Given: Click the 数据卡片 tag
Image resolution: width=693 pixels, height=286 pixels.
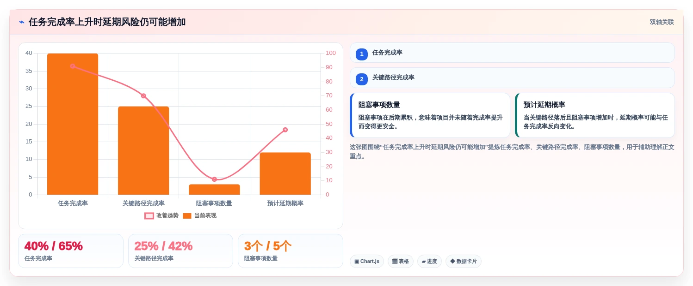Looking at the screenshot, I should [464, 262].
